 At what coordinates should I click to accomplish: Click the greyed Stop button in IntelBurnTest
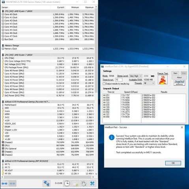183,73
